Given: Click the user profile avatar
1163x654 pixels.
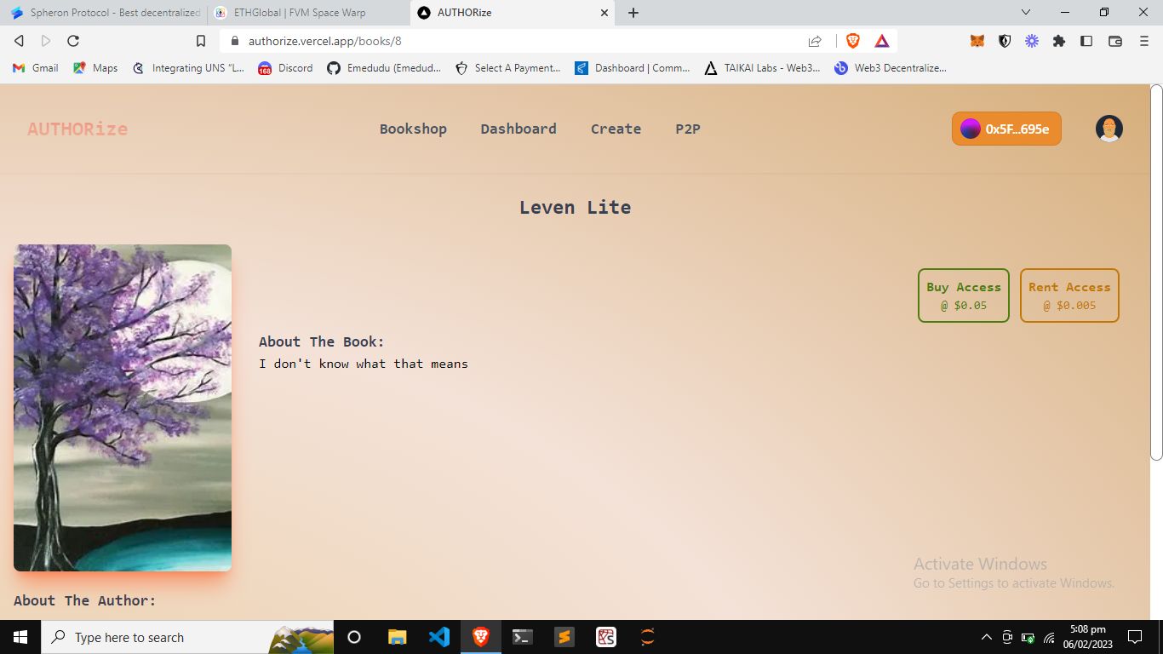Looking at the screenshot, I should coord(1109,129).
